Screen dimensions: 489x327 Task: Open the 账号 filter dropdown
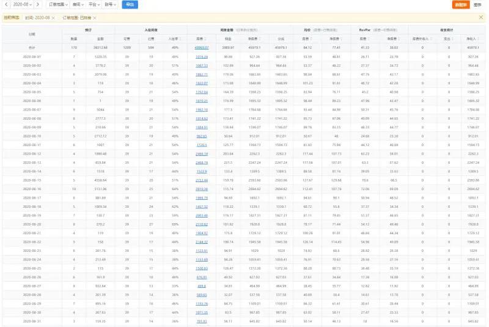(110, 4)
